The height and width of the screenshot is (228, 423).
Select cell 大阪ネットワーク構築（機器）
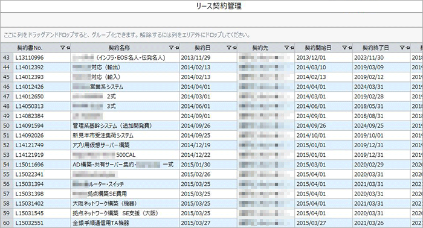125,203
